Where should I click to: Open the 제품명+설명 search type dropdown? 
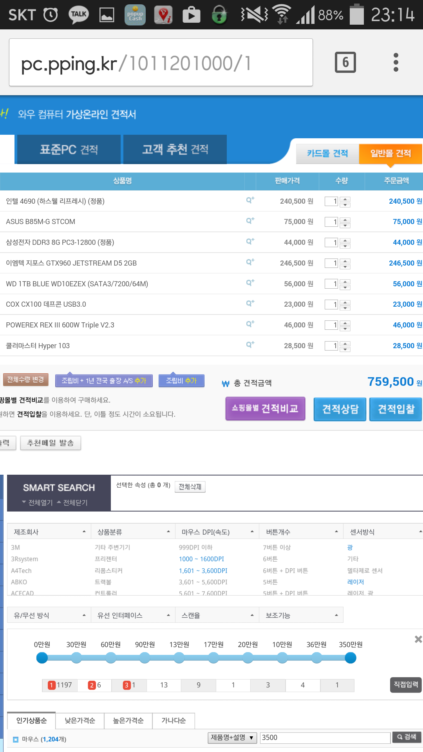tap(232, 738)
